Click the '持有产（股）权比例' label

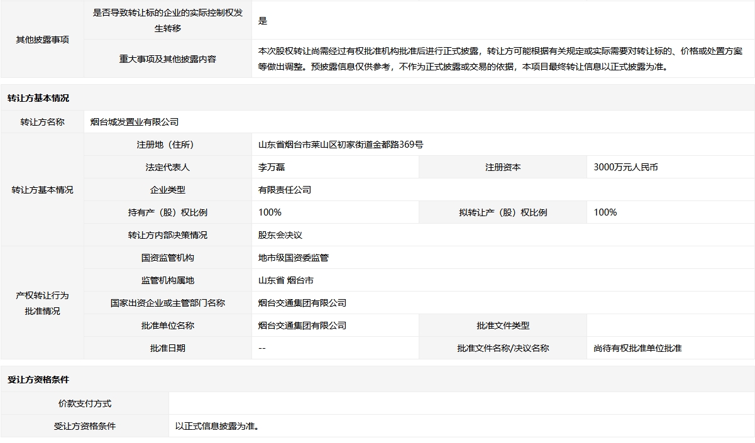(x=167, y=212)
